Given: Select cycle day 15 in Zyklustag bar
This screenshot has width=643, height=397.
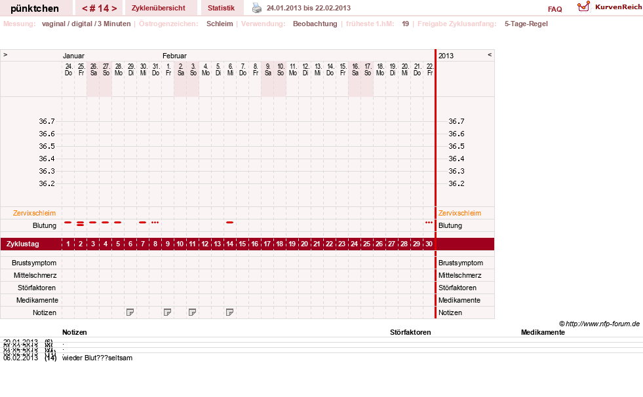Looking at the screenshot, I should pyautogui.click(x=243, y=244).
